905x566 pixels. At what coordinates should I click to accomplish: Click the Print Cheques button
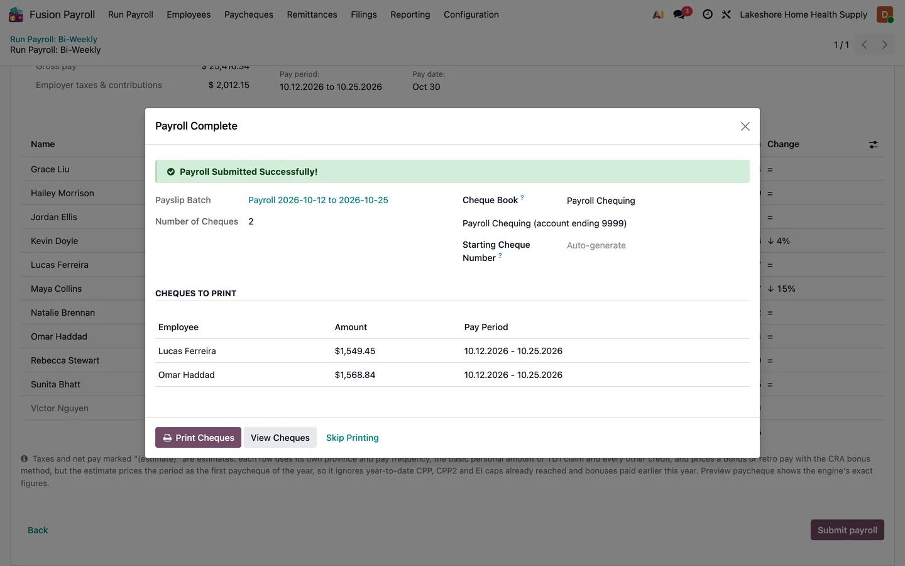[198, 438]
